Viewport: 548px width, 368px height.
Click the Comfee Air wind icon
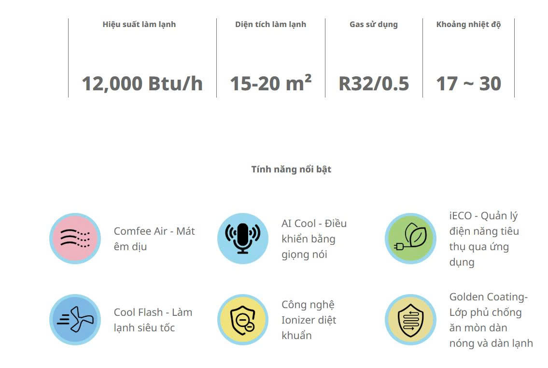[75, 239]
